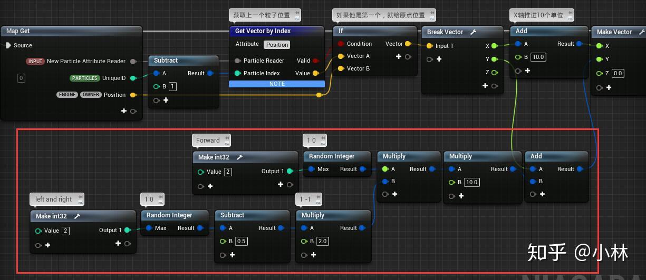
Task: Click the blue NOTE bar on Get Vector by Index
Action: 277,84
